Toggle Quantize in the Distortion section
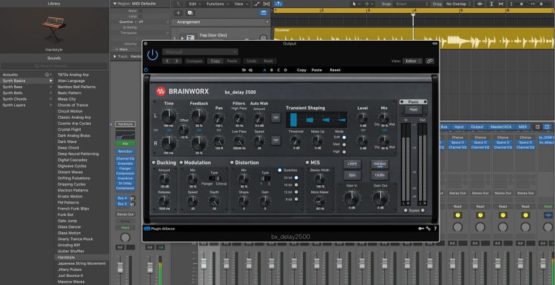The height and width of the screenshot is (285, 555). pos(280,170)
